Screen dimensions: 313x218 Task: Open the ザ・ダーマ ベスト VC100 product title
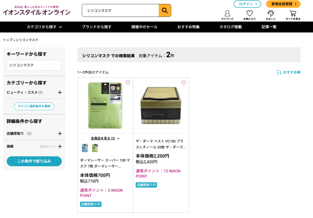pos(160,144)
